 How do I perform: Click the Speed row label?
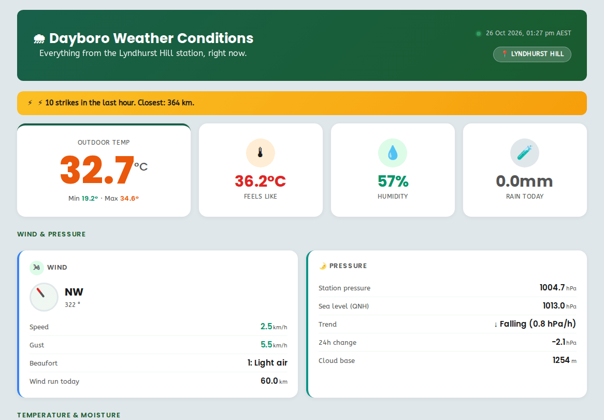point(39,327)
